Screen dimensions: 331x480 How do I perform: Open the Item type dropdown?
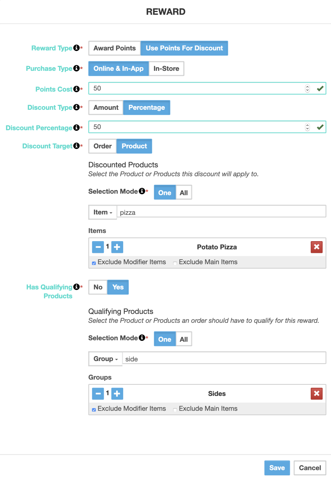tap(102, 212)
